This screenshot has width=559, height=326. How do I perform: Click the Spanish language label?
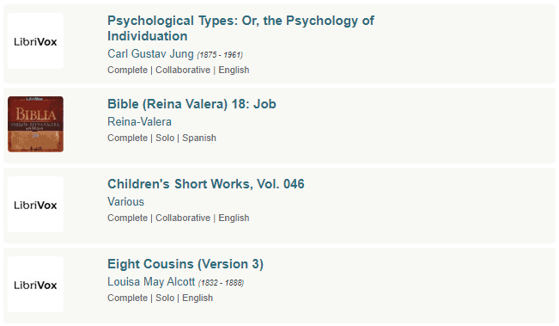(x=199, y=138)
